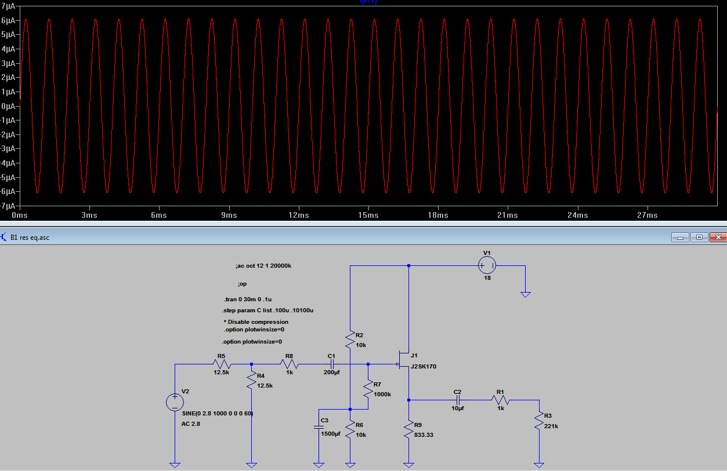Select the R2 resistor symbol
This screenshot has height=471, width=727.
coord(350,339)
